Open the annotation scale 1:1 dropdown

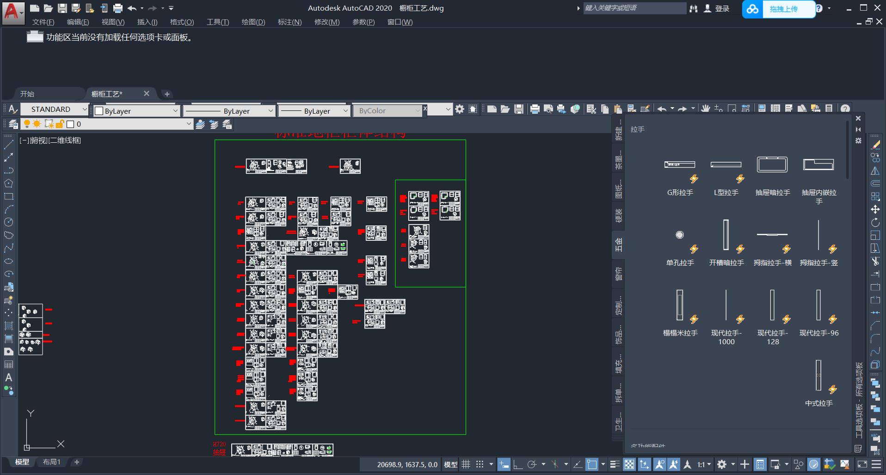tap(704, 464)
